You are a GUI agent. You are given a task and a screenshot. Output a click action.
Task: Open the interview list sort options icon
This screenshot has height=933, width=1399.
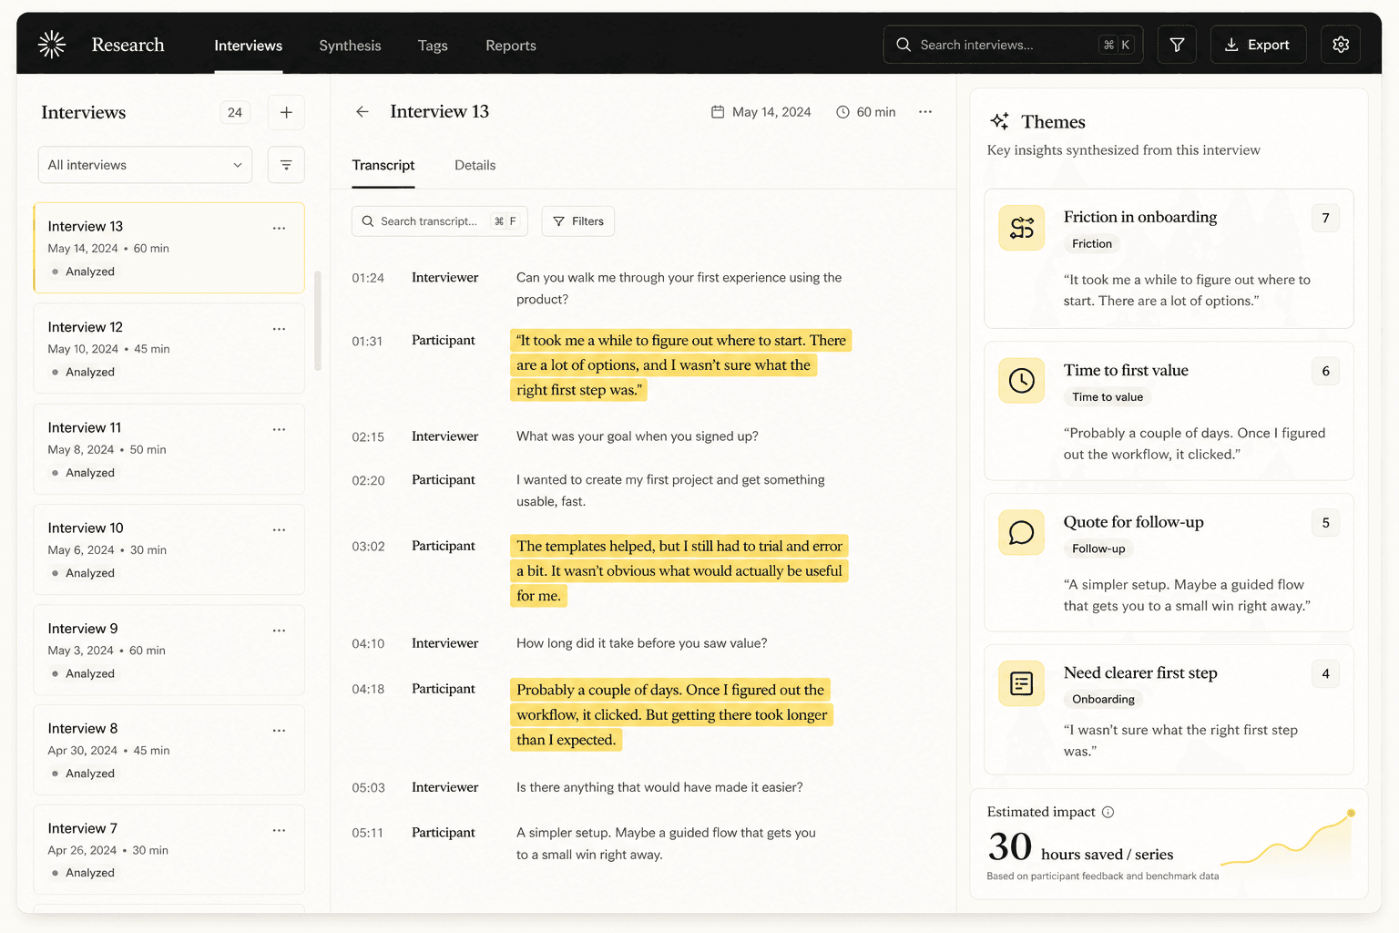point(286,165)
